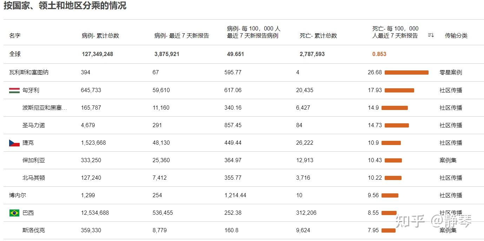Open the 匈牙利 country row
Viewport: 484px width, 241px height.
click(x=31, y=90)
